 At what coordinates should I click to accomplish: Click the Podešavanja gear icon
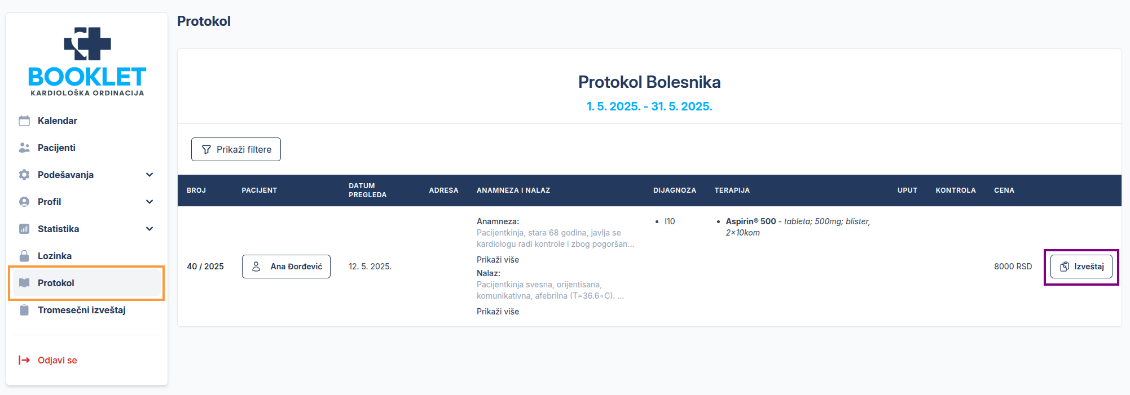click(x=23, y=174)
